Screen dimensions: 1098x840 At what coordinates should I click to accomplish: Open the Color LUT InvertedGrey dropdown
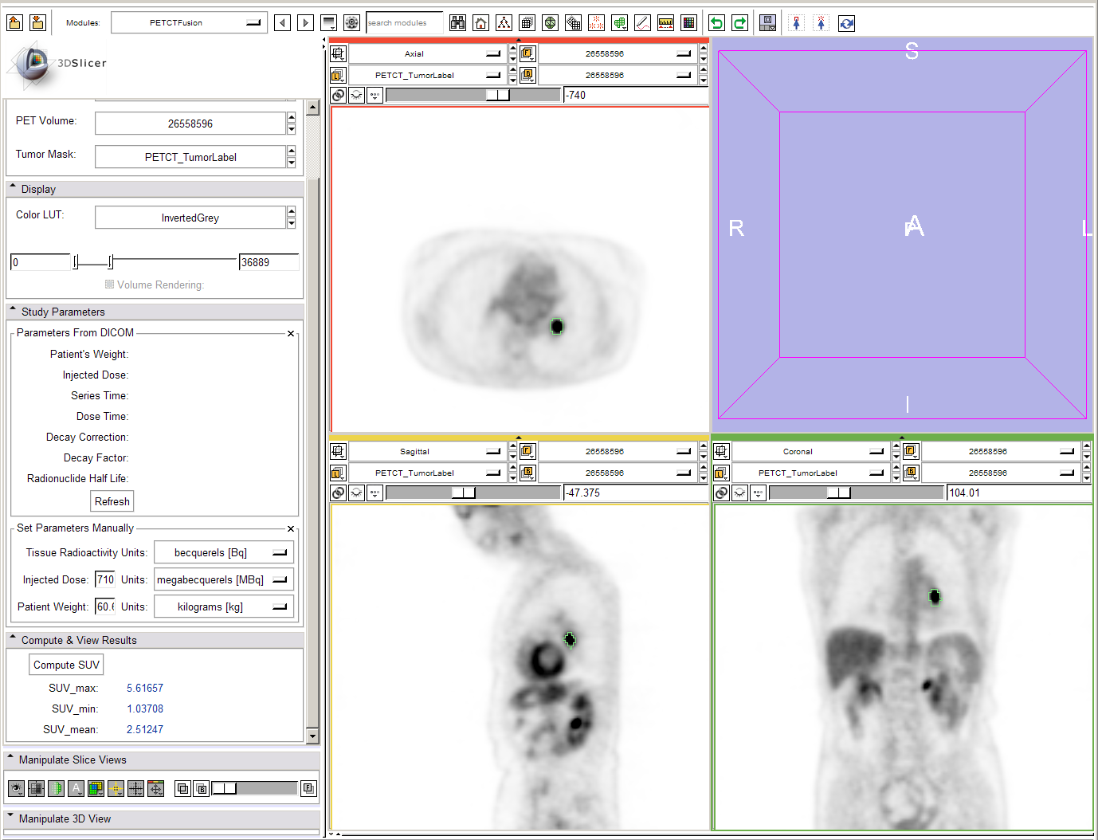click(190, 218)
